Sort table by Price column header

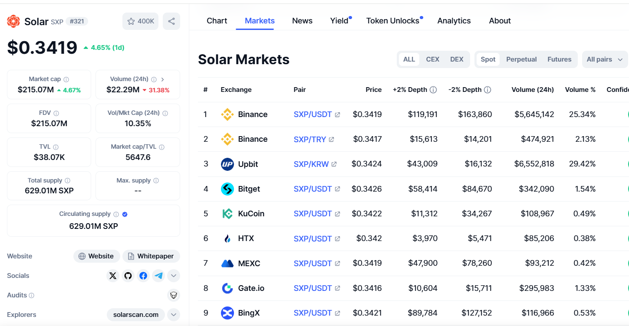click(x=373, y=90)
